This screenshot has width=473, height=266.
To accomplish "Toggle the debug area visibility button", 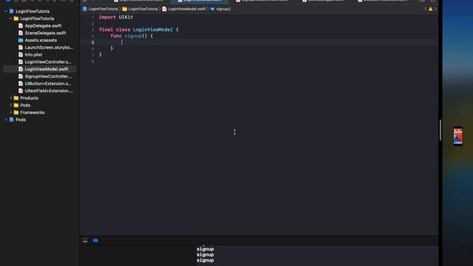I will coord(85,240).
